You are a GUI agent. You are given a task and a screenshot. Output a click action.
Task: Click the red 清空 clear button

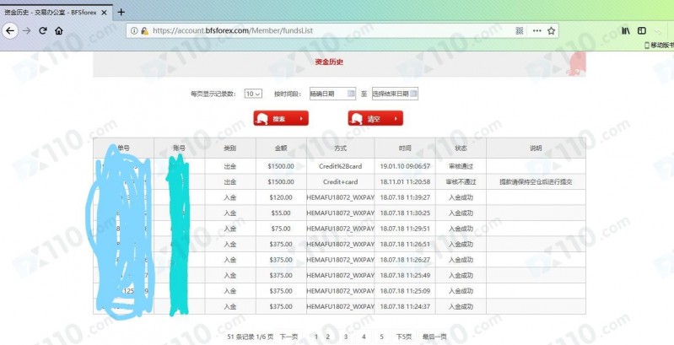click(375, 118)
